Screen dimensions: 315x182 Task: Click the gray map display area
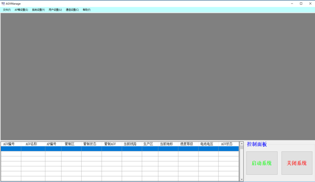[157, 77]
